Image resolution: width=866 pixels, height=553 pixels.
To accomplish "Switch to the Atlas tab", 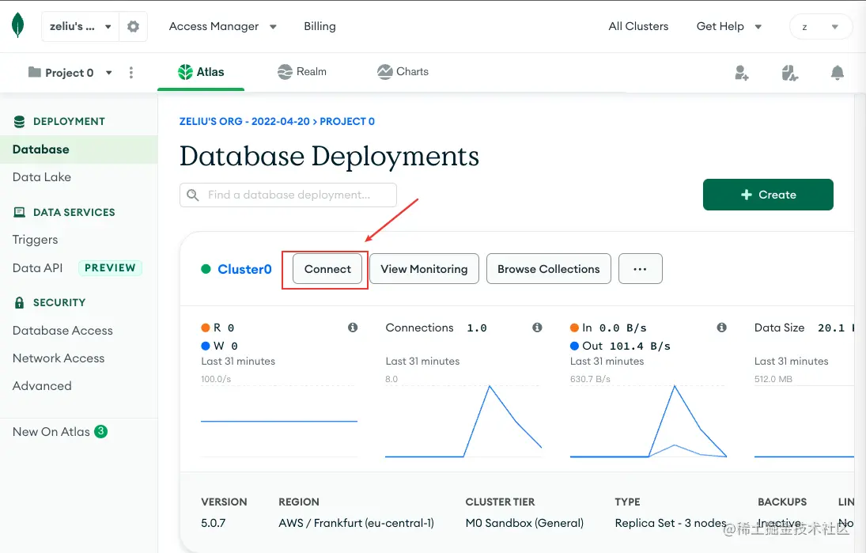I will pos(201,72).
